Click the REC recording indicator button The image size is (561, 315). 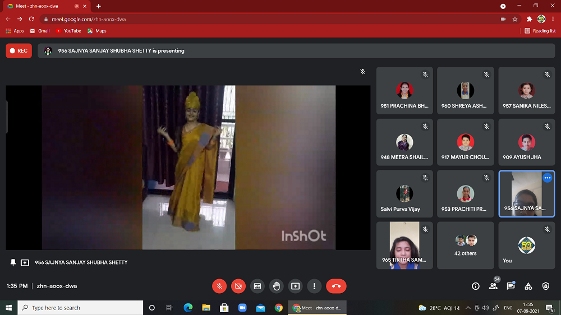[19, 50]
